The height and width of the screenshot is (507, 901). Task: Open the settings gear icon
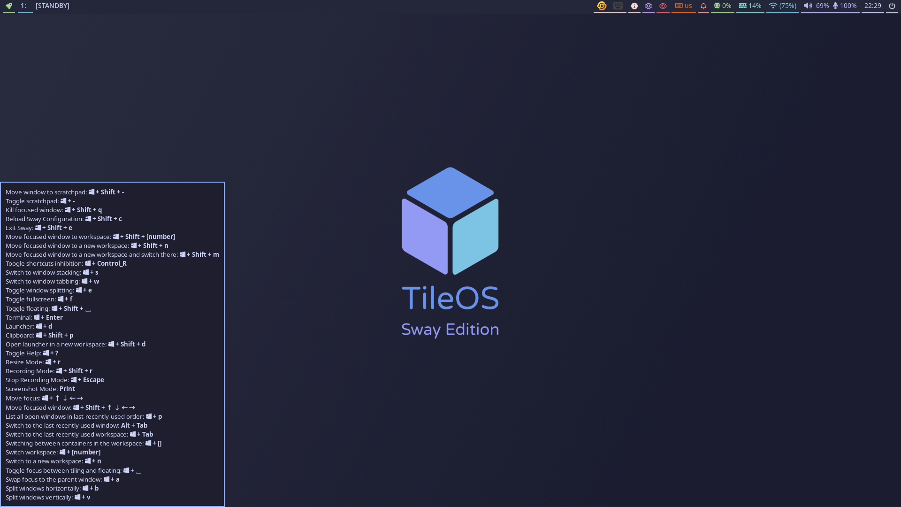(649, 6)
